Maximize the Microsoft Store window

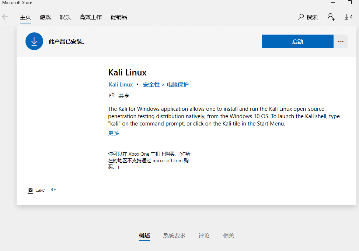click(x=350, y=3)
